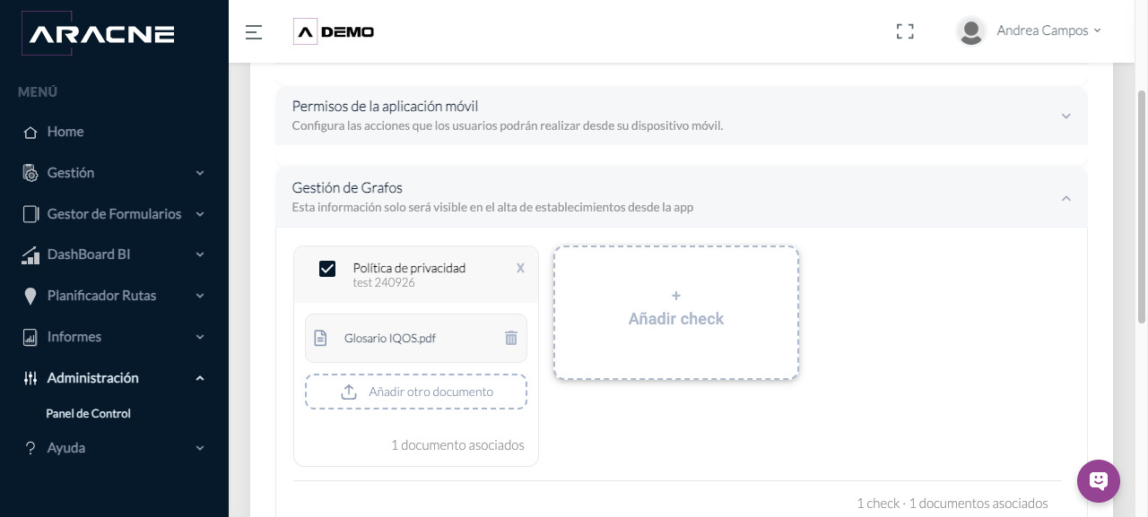
Task: Click the Gestor de Formularios tablet icon
Action: pyautogui.click(x=30, y=214)
